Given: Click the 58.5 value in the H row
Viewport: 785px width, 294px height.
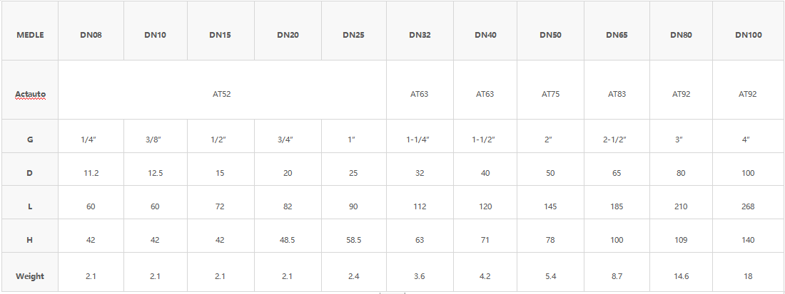Looking at the screenshot, I should click(x=353, y=240).
